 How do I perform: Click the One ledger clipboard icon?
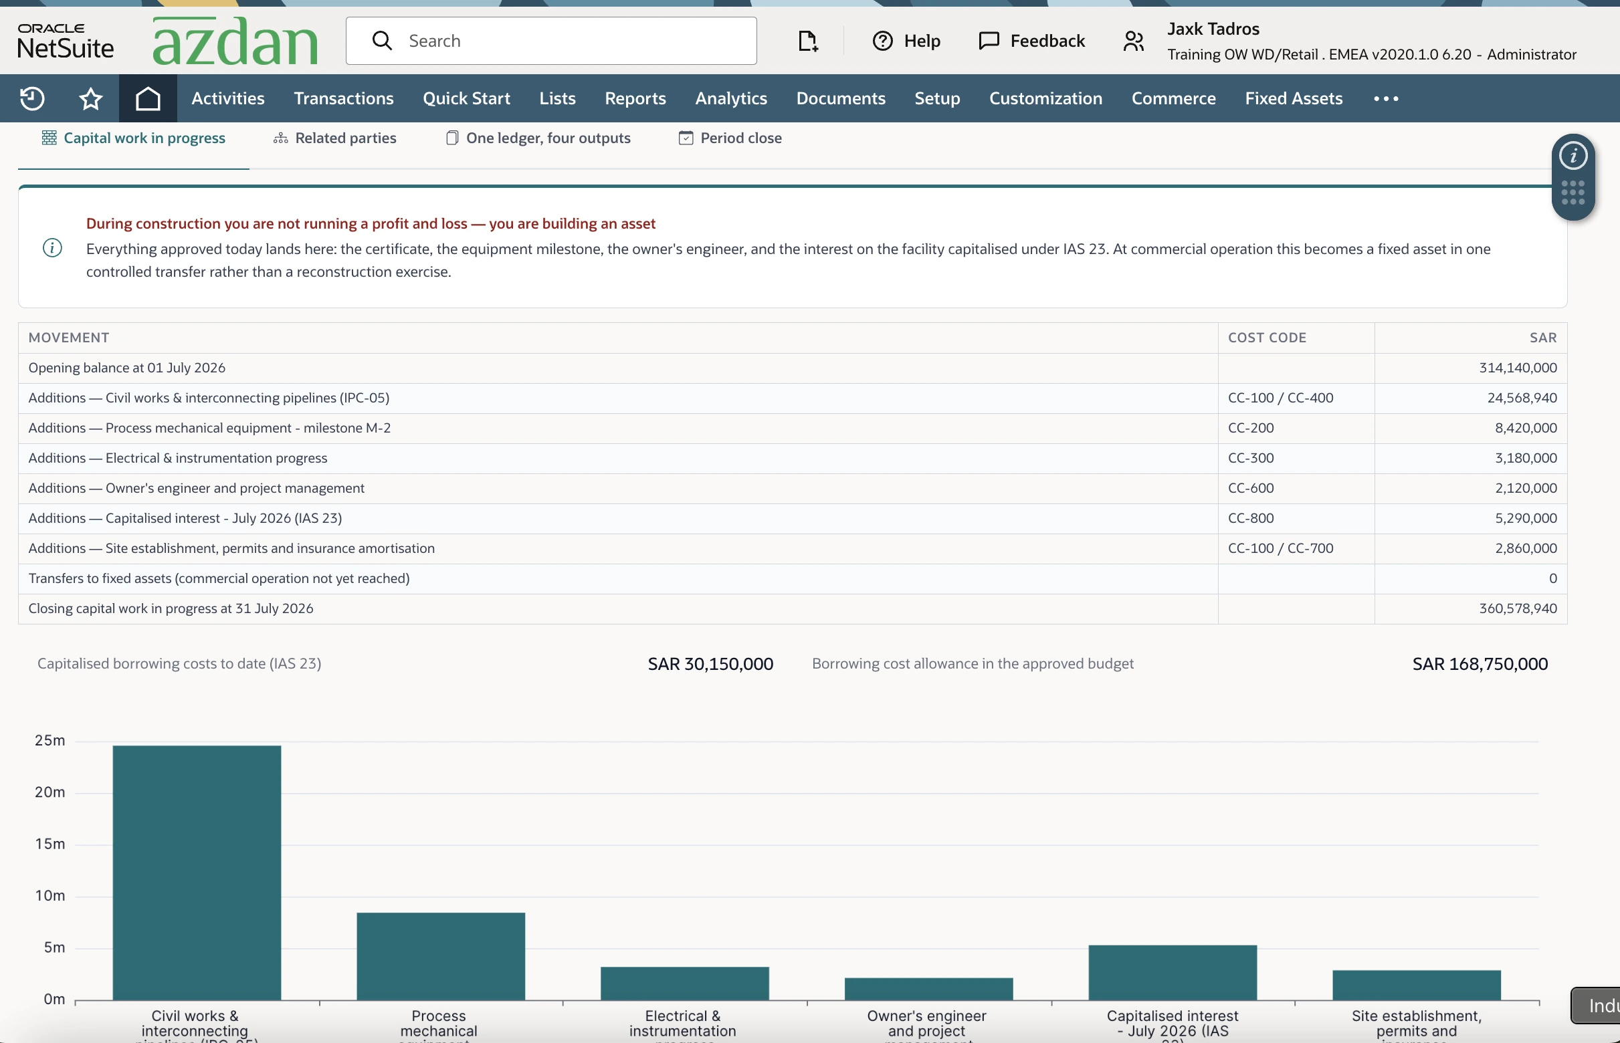coord(452,138)
